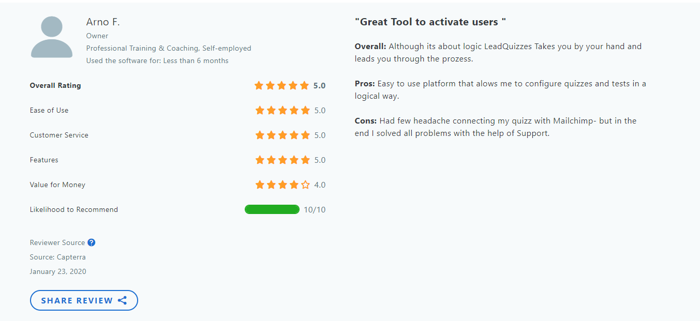Click the SHARE REVIEW button

(x=84, y=300)
